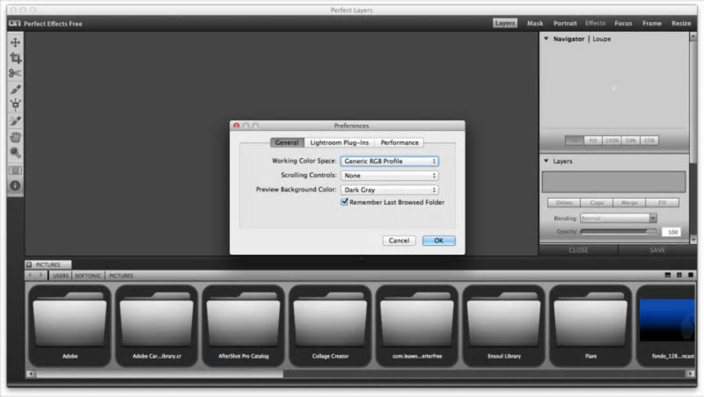The image size is (704, 397).
Task: Select the Masking Bug tool
Action: 15,105
